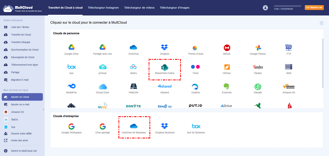Viewport: 329px width, 156px height.
Task: Switch to Téléchargeur Instagram tab
Action: point(103,8)
